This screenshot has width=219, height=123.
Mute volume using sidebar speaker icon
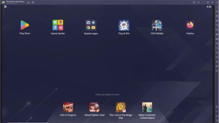[x=217, y=11]
